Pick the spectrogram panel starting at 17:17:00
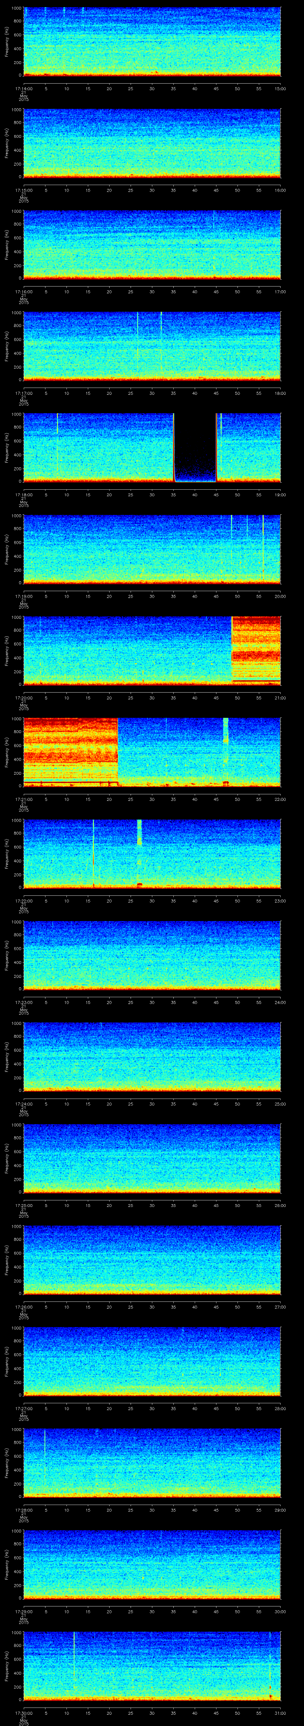The height and width of the screenshot is (1726, 304). pyautogui.click(x=152, y=346)
